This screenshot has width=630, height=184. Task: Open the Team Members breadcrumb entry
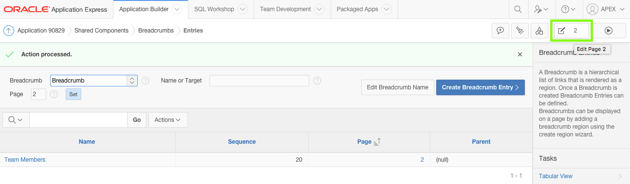tap(25, 160)
